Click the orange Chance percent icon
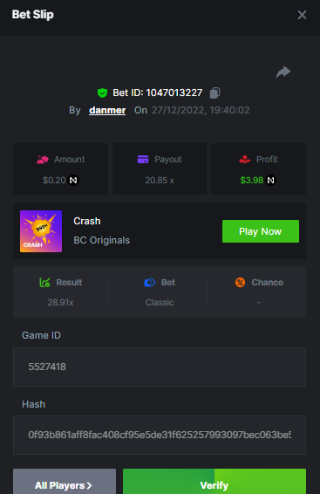The height and width of the screenshot is (494, 320). [x=240, y=282]
